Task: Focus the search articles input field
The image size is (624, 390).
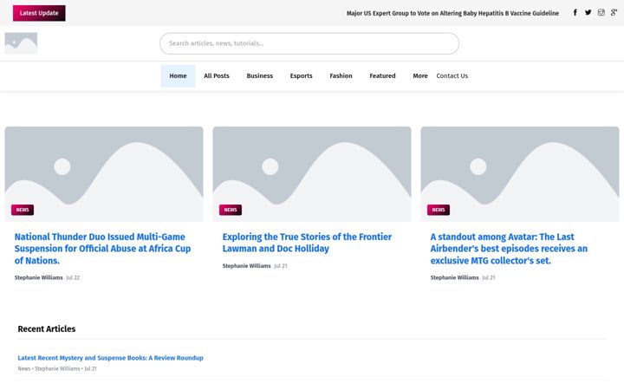Action: point(309,43)
